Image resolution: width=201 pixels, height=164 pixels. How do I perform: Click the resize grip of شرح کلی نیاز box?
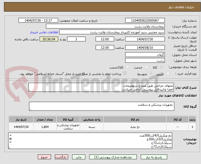30,90
